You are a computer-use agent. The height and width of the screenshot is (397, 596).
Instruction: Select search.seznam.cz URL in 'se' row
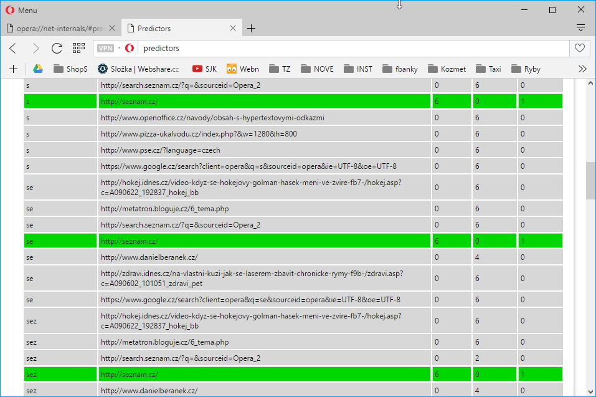(x=265, y=225)
